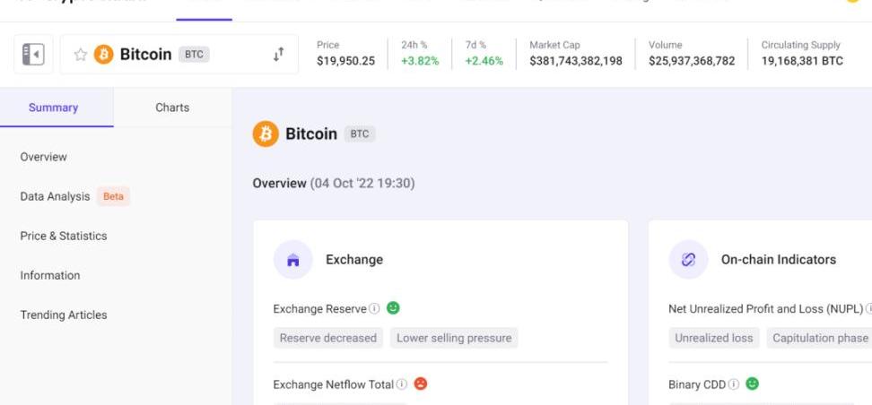Viewport: 872px width, 405px height.
Task: Open Information section
Action: click(50, 276)
